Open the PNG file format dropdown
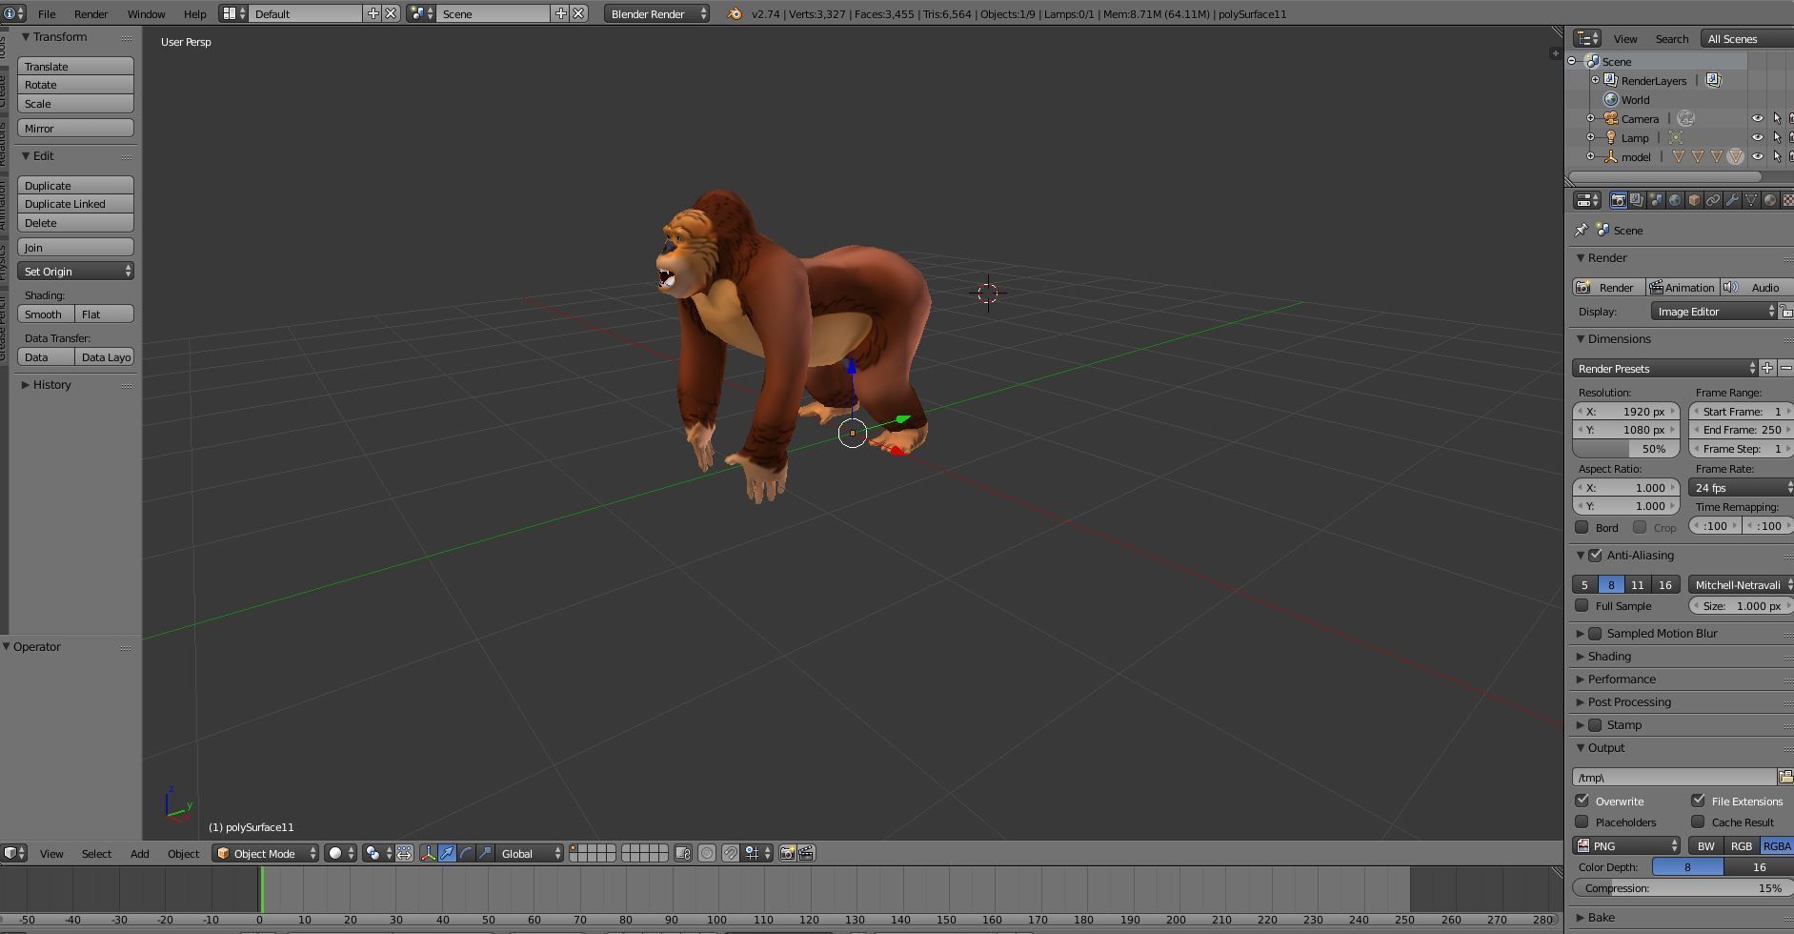 [1626, 845]
